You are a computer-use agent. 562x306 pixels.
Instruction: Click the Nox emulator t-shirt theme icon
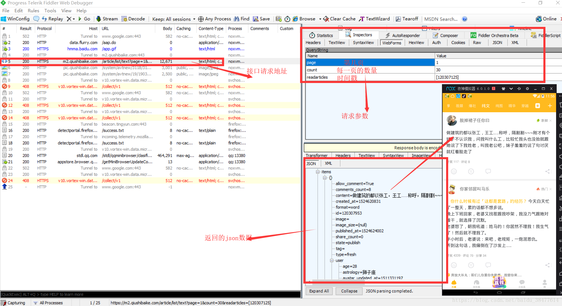click(503, 89)
